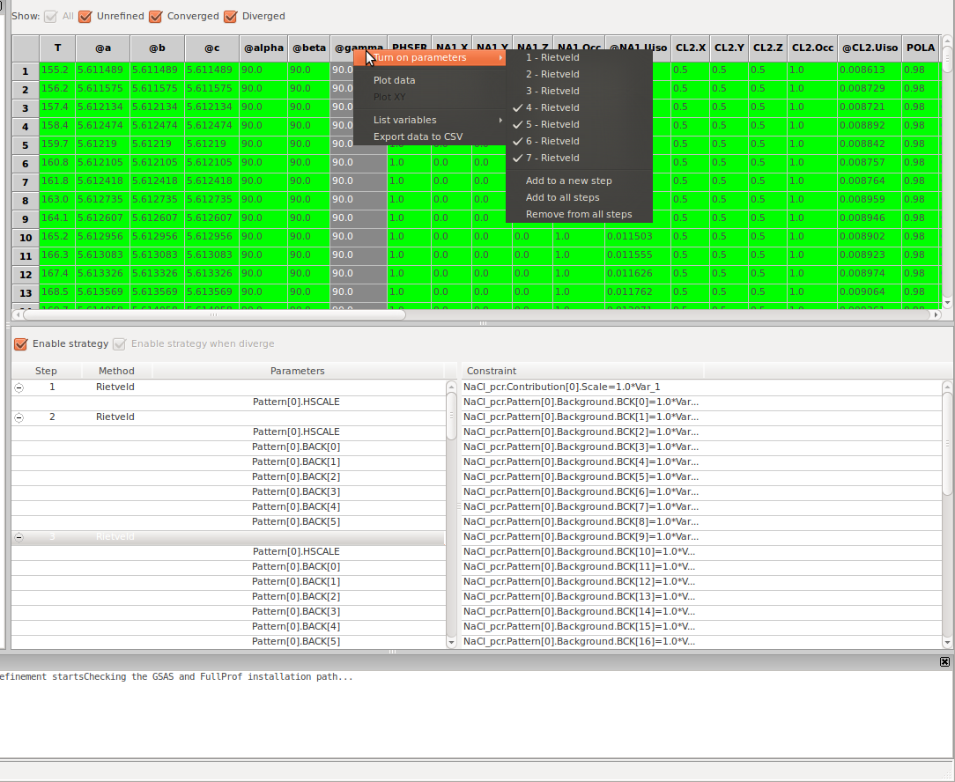Click the CL2.X column header
This screenshot has width=955, height=782.
click(690, 48)
